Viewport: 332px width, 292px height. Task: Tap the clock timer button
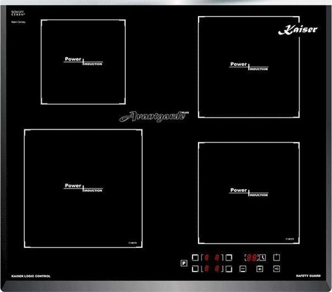click(262, 257)
